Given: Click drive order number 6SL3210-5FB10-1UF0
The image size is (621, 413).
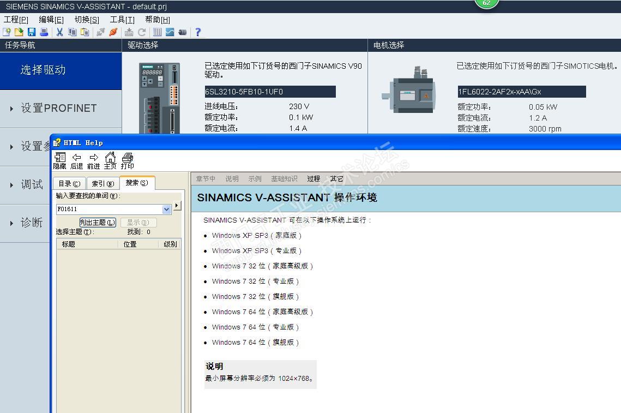Looking at the screenshot, I should tap(270, 92).
